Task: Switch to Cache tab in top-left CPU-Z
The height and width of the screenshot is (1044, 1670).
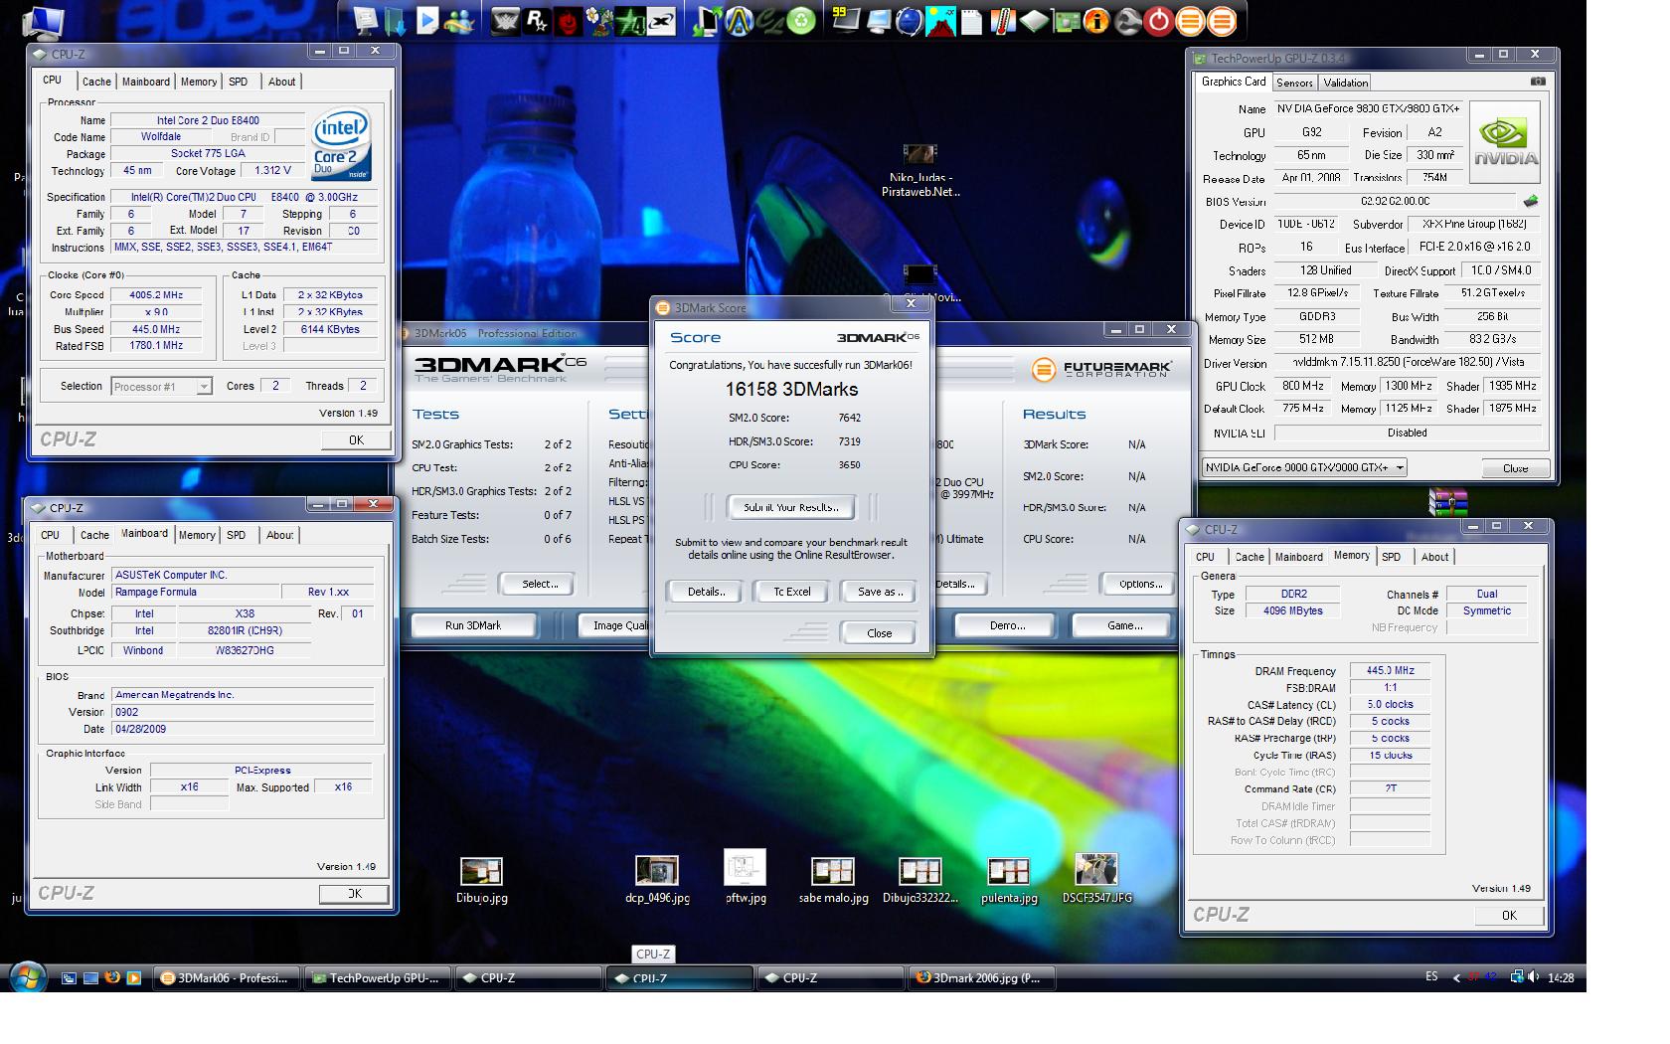Action: click(96, 82)
